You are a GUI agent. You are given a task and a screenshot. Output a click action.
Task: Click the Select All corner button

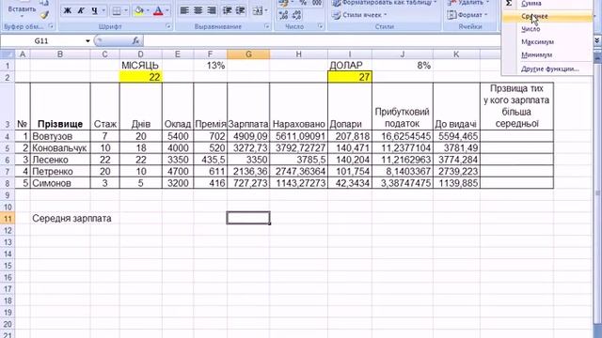coord(8,54)
